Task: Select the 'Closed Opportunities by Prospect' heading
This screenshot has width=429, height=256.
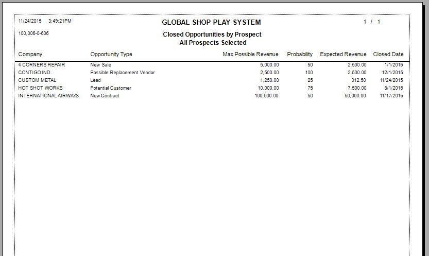Action: [212, 35]
